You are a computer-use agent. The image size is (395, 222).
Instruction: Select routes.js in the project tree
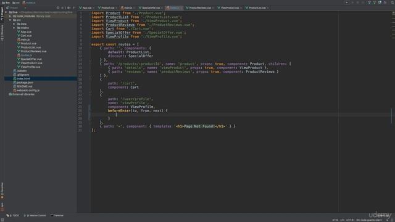click(25, 55)
